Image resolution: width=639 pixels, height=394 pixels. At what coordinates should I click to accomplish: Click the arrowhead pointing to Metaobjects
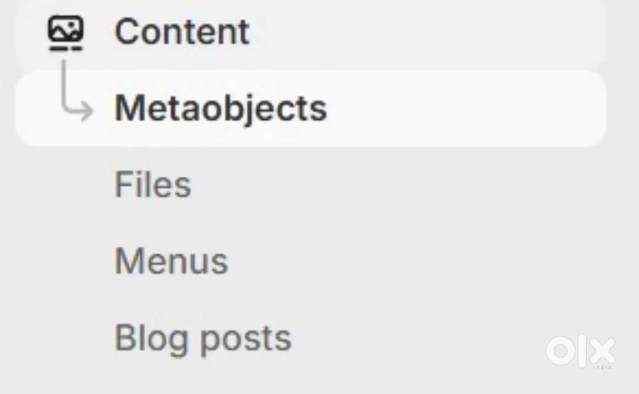point(87,110)
